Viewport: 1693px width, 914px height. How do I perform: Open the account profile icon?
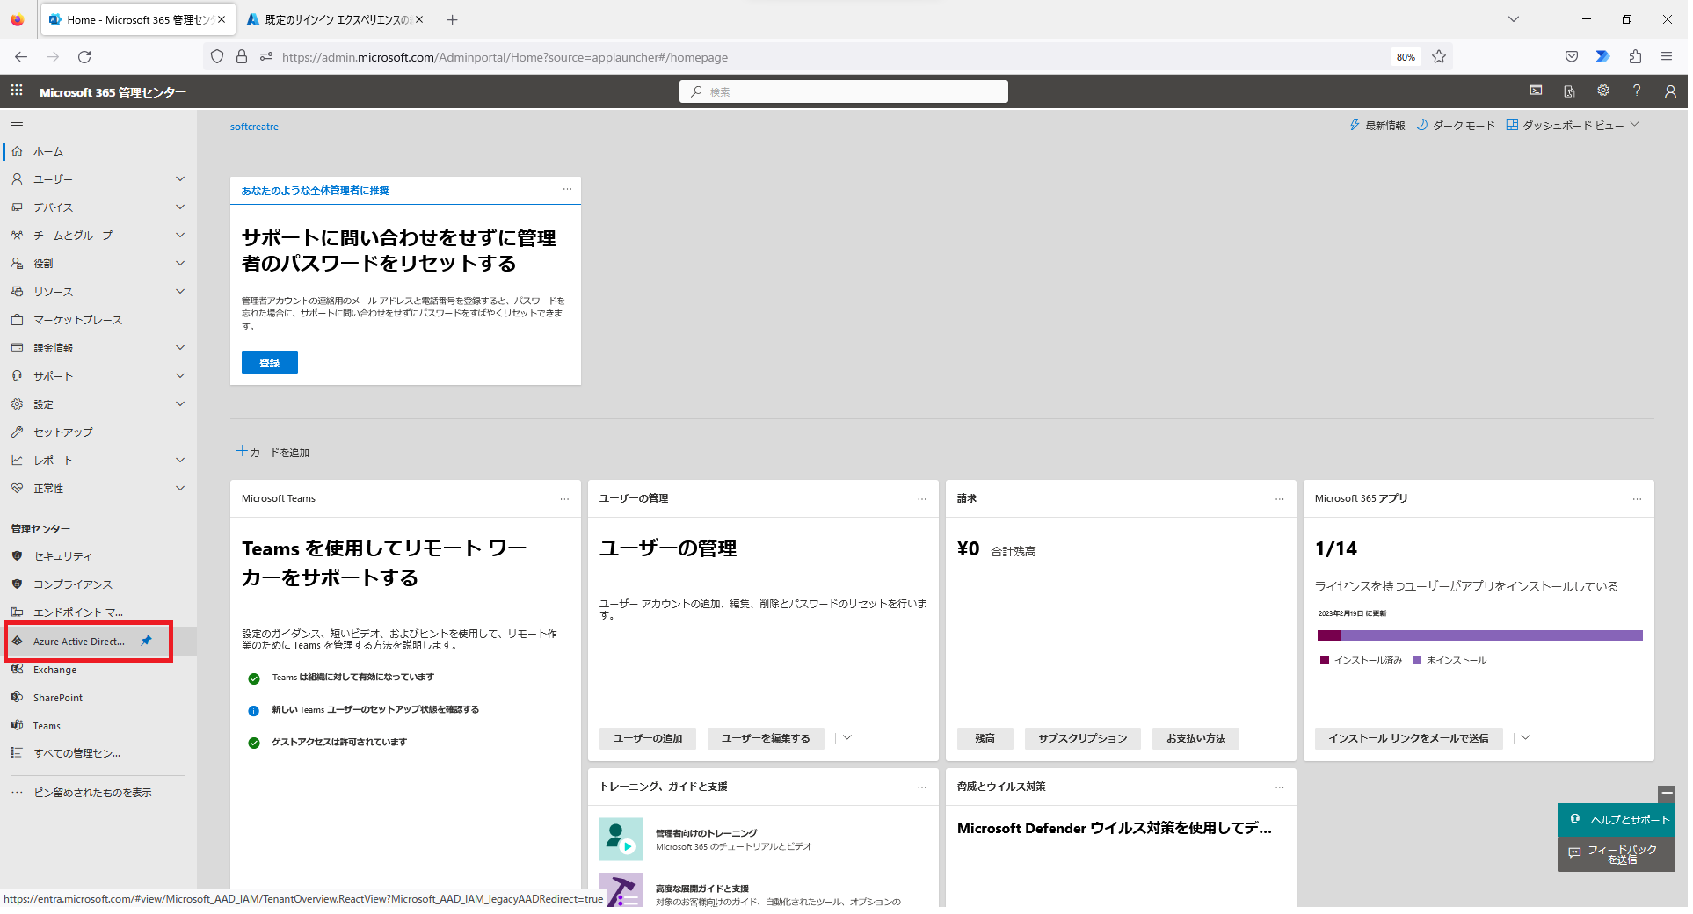pyautogui.click(x=1670, y=91)
